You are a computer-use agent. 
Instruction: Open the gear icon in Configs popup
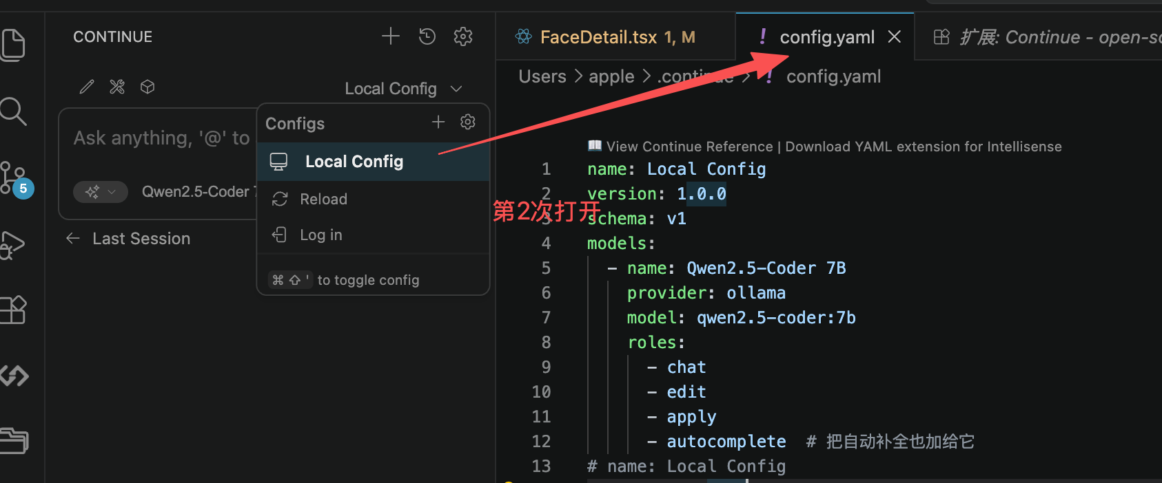click(x=468, y=122)
